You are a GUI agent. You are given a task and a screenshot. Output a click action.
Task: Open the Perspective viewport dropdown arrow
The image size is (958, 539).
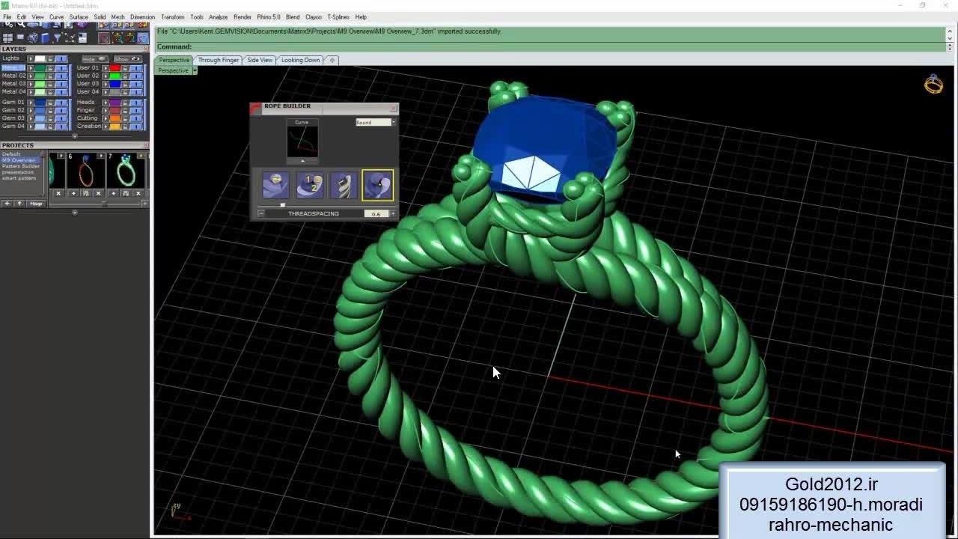pyautogui.click(x=195, y=70)
